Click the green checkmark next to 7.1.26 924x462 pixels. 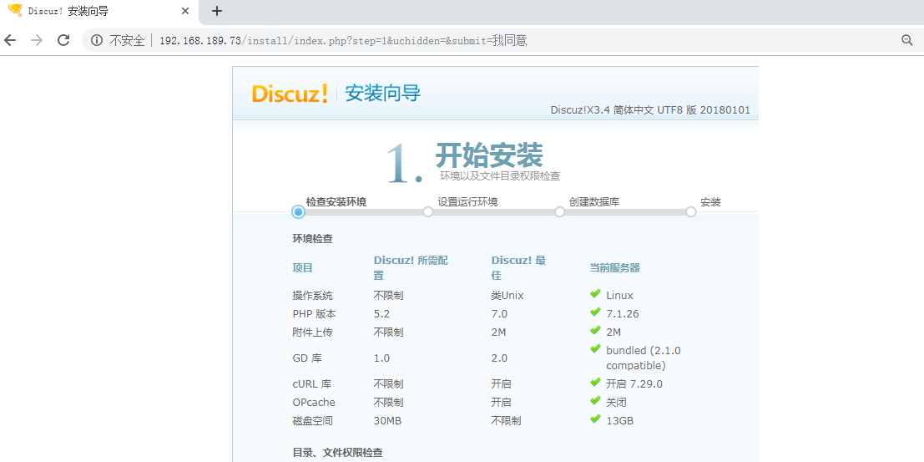(595, 312)
